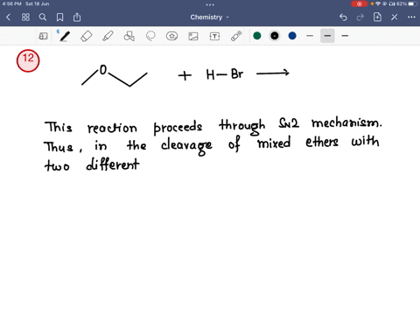Tap the battery status indicator
Screen dimensions: 420x315
pos(412,3)
